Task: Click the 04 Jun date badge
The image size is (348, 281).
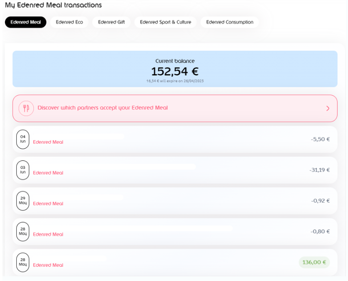Action: [x=23, y=139]
